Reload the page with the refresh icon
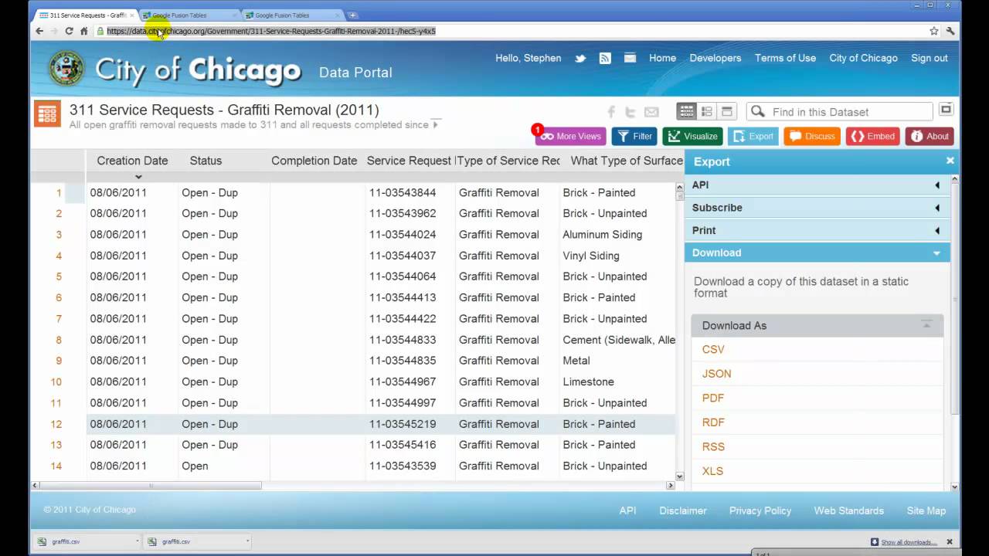The height and width of the screenshot is (556, 989). pyautogui.click(x=69, y=31)
